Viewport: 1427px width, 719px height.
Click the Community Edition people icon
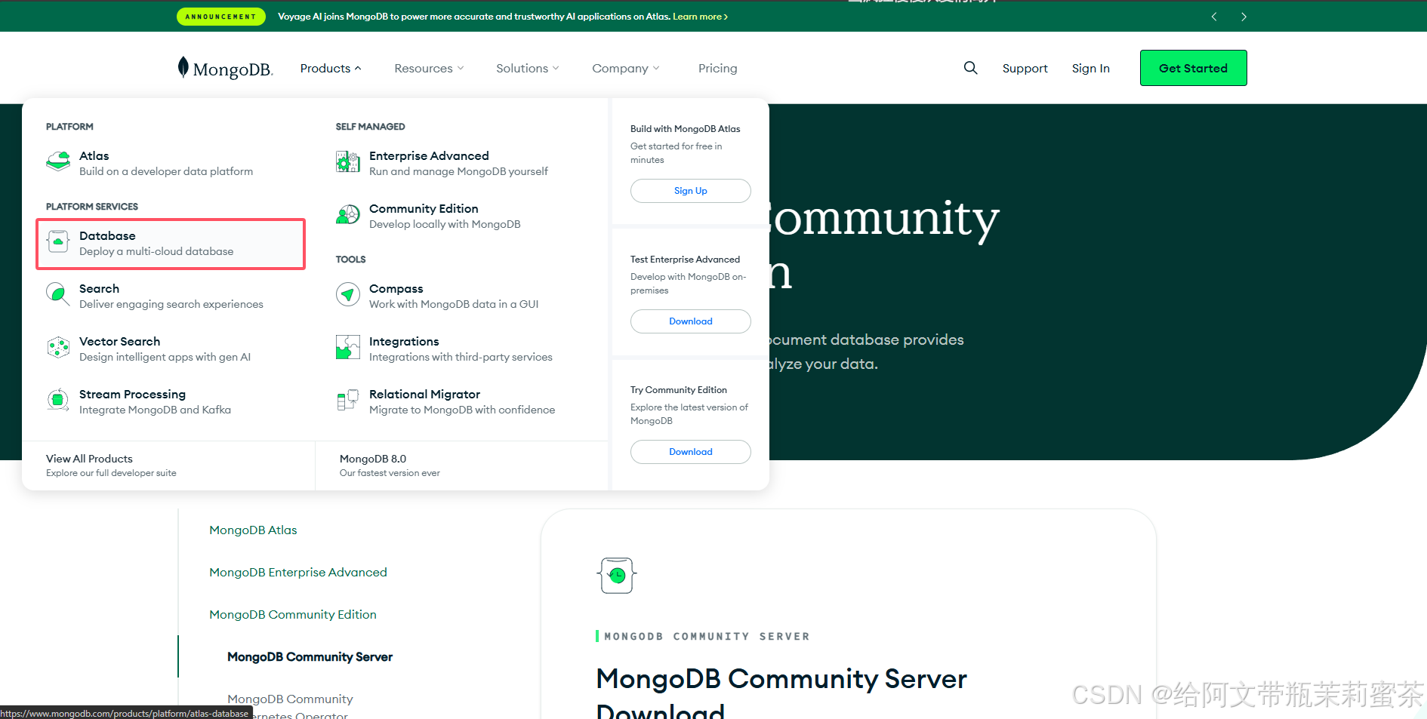[348, 215]
